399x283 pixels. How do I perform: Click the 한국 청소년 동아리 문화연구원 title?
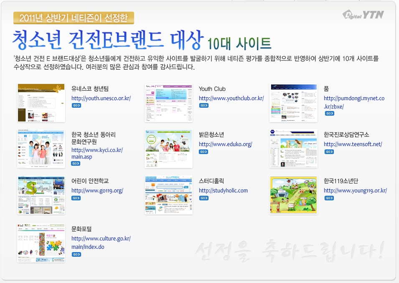click(94, 138)
